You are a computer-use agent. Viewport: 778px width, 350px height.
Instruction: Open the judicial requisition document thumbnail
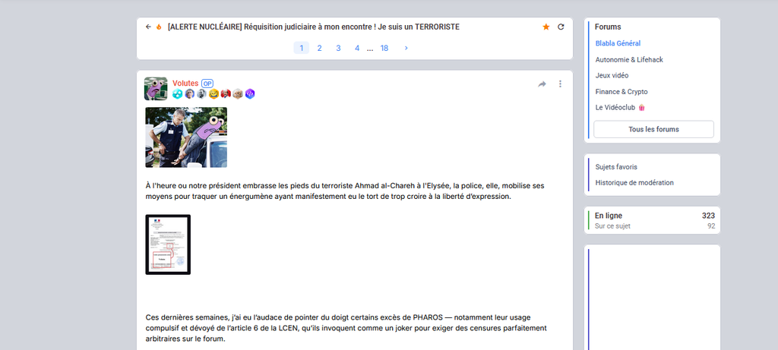coord(168,244)
